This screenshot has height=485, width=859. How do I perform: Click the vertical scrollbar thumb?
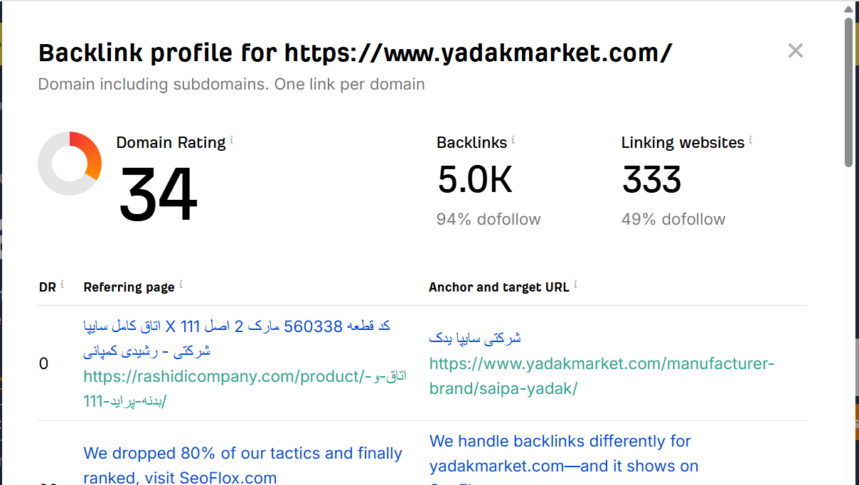coord(848,92)
